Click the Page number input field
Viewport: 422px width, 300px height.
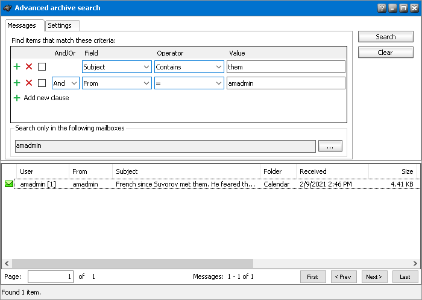[x=51, y=276]
